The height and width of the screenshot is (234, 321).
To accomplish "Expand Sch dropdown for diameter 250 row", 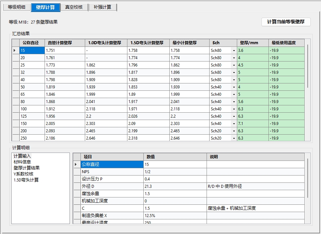I will coord(234,138).
